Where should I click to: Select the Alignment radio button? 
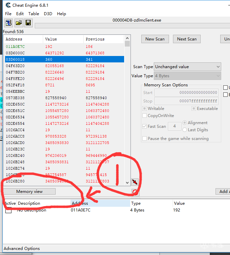[x=184, y=123]
